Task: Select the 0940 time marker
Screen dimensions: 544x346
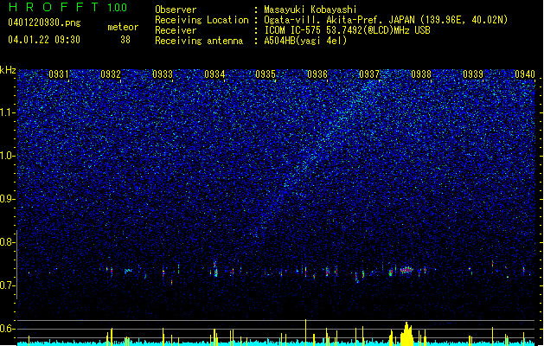Action: tap(525, 74)
